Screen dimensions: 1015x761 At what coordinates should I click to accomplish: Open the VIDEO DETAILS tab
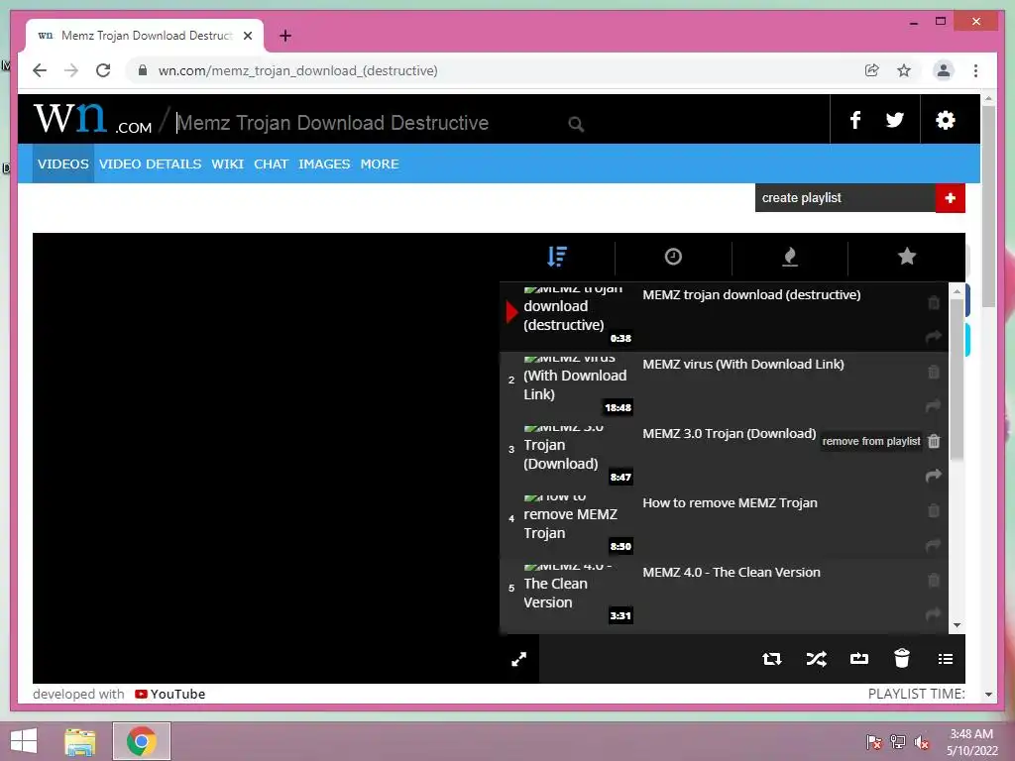[x=151, y=163]
